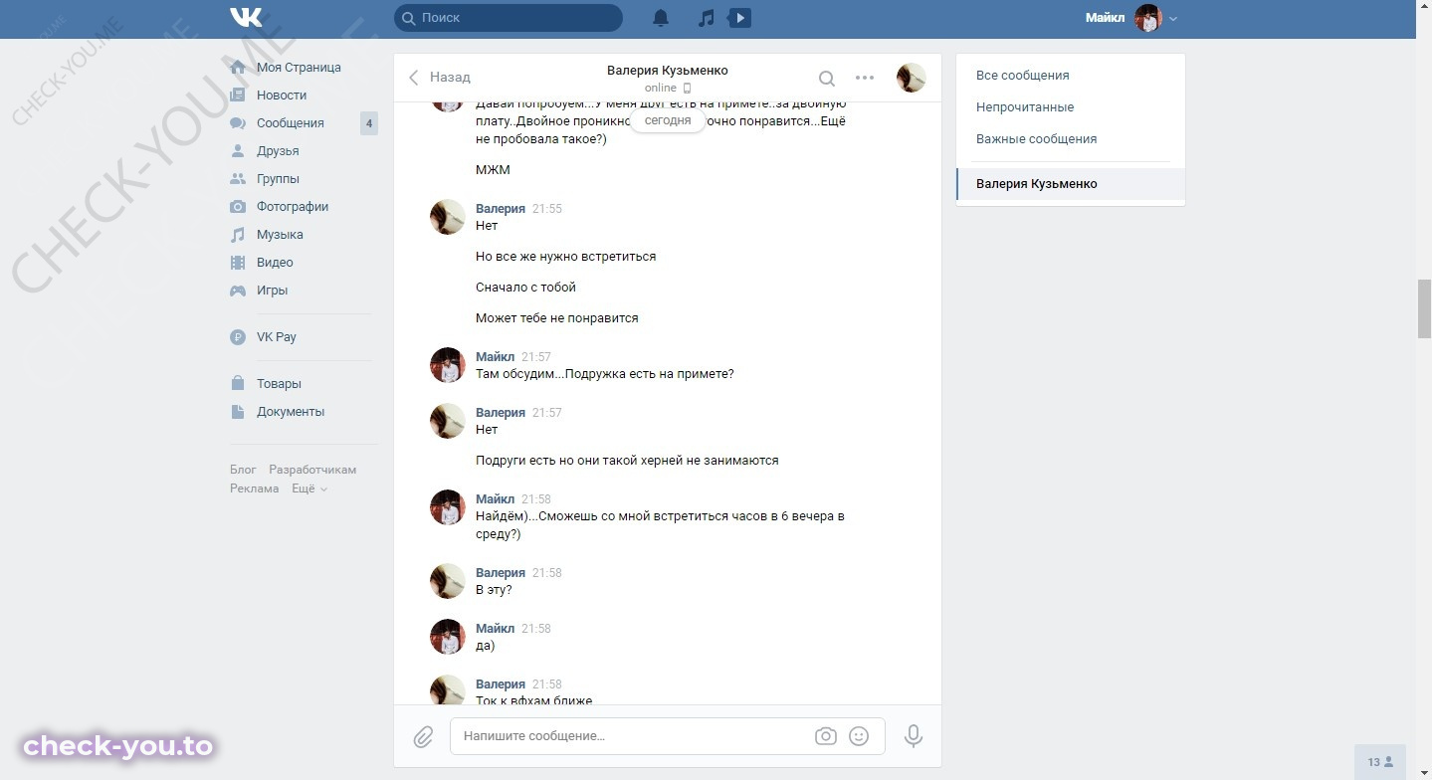Viewport: 1432px width, 780px height.
Task: Click Валерия name at 21:55 message
Action: pos(501,209)
